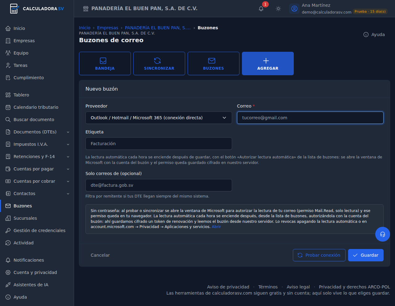This screenshot has height=306, width=395.
Task: Click the Ayuda help icon at top right
Action: pos(366,35)
